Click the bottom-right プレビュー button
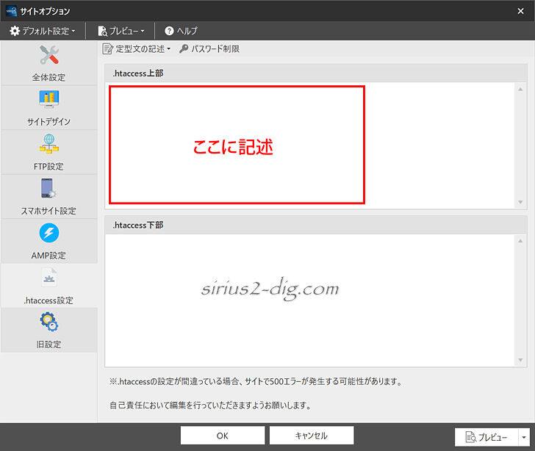This screenshot has height=451, width=535. click(x=486, y=437)
